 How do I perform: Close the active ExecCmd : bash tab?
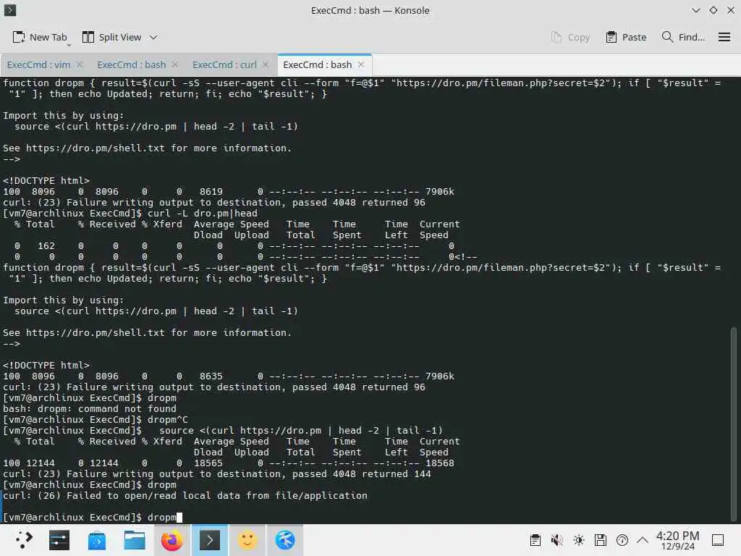pos(362,64)
